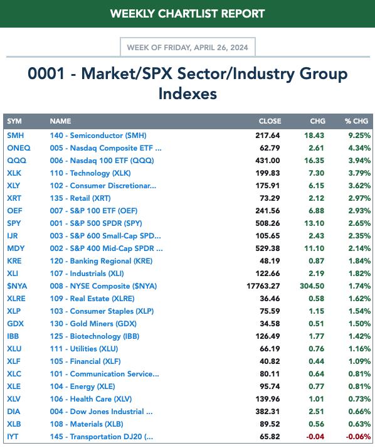Screen dimensions: 375x448
Task: Open 130 - Gold Miners (GDX) link
Action: pyautogui.click(x=93, y=324)
